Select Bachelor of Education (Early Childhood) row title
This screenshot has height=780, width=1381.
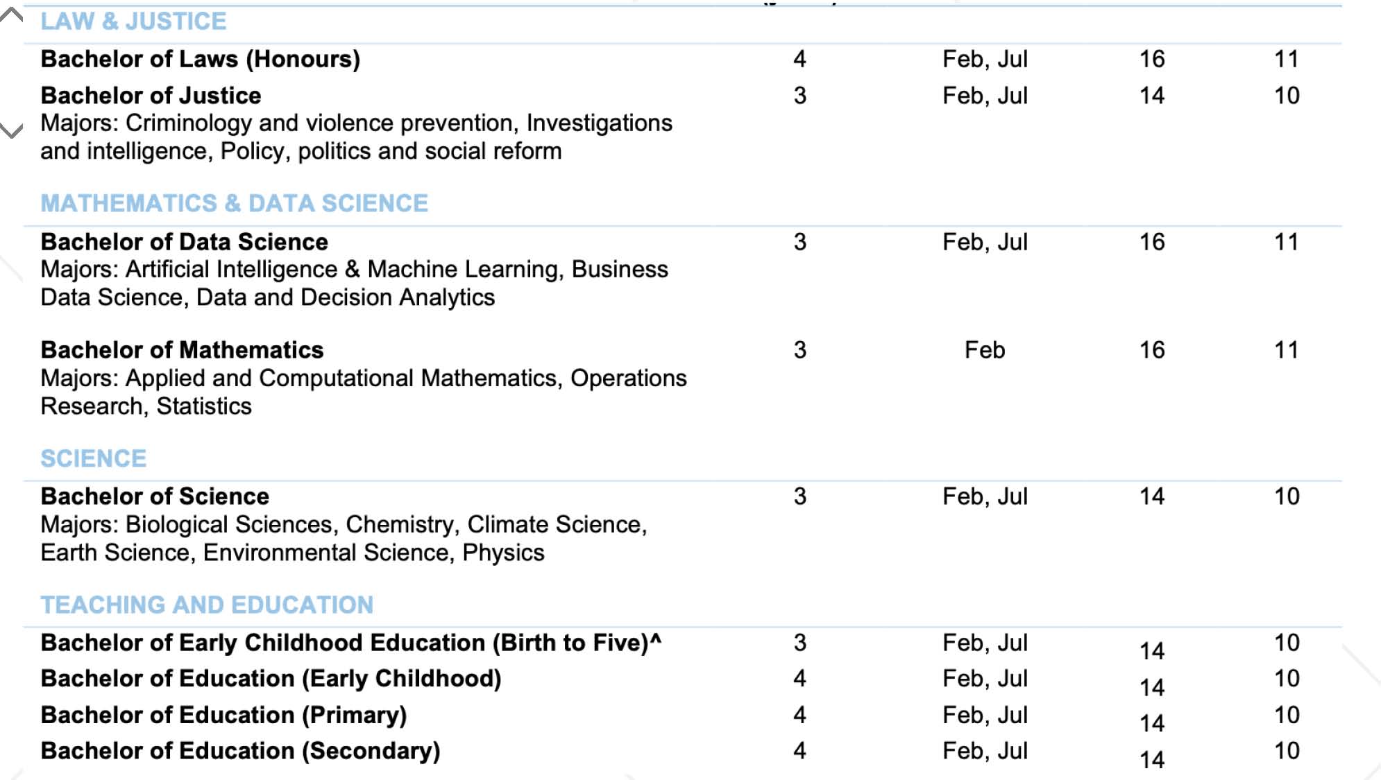271,679
